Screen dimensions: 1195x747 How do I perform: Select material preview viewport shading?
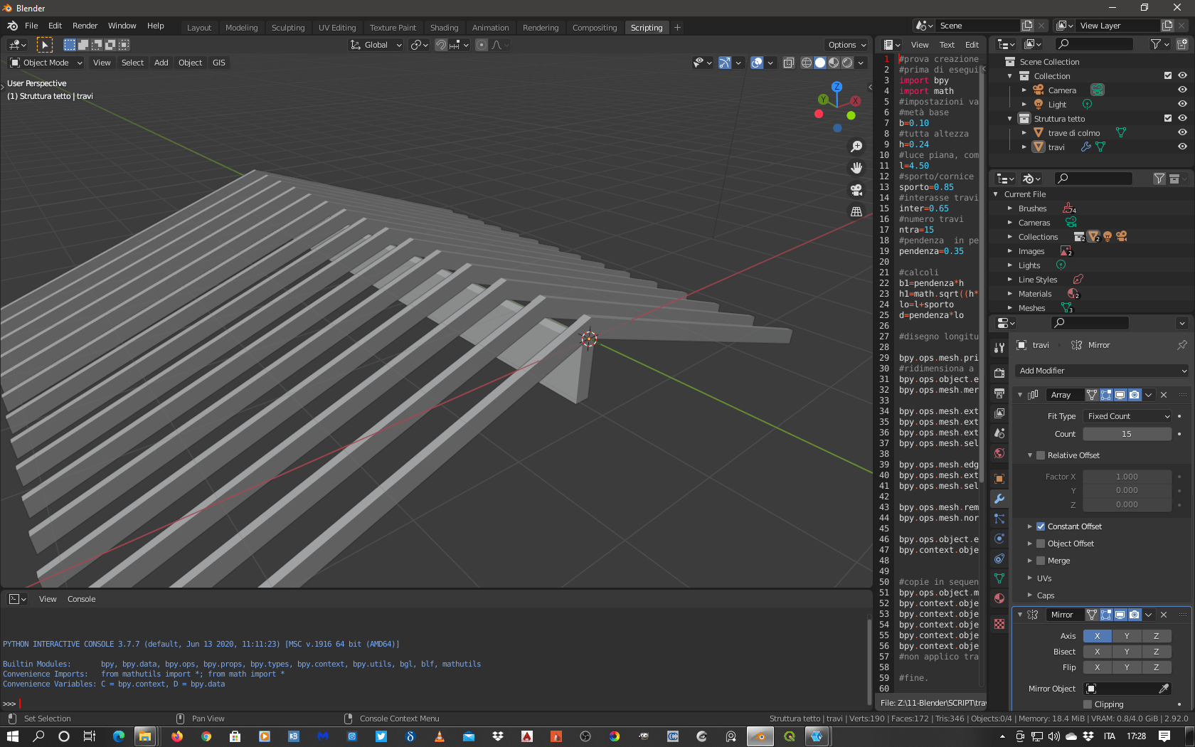tap(834, 63)
